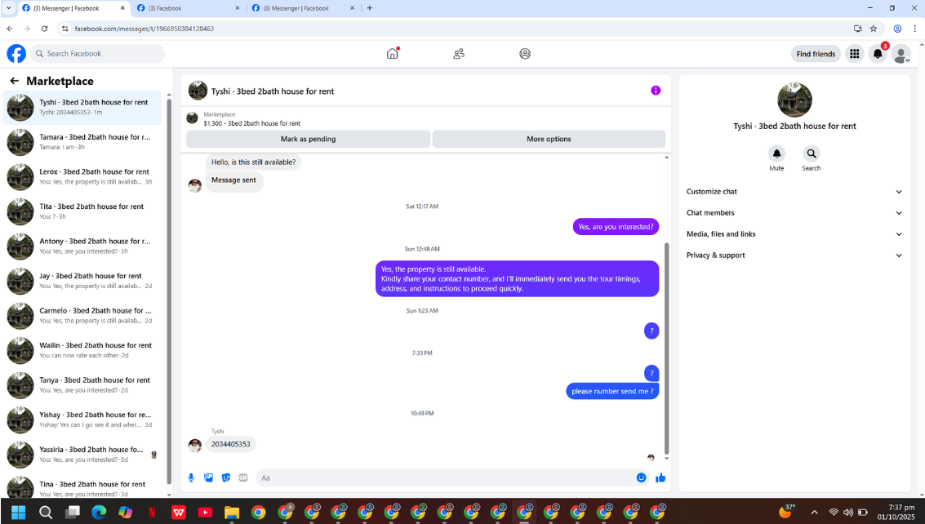
Task: Expand Chat members section
Action: (794, 213)
